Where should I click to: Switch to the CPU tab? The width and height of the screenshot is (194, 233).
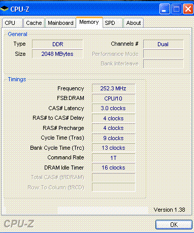pyautogui.click(x=12, y=23)
